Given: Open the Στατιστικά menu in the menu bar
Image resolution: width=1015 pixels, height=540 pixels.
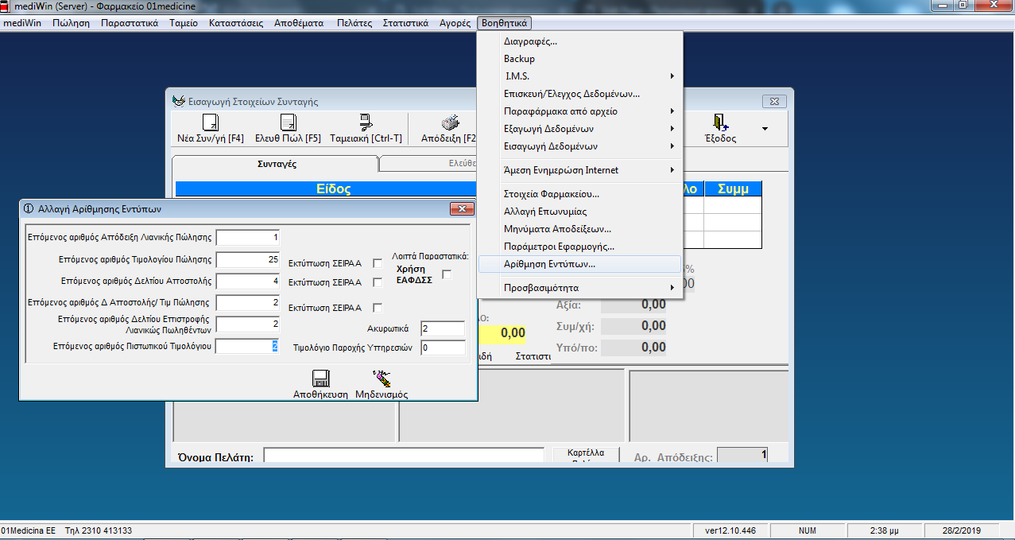Looking at the screenshot, I should pos(405,23).
